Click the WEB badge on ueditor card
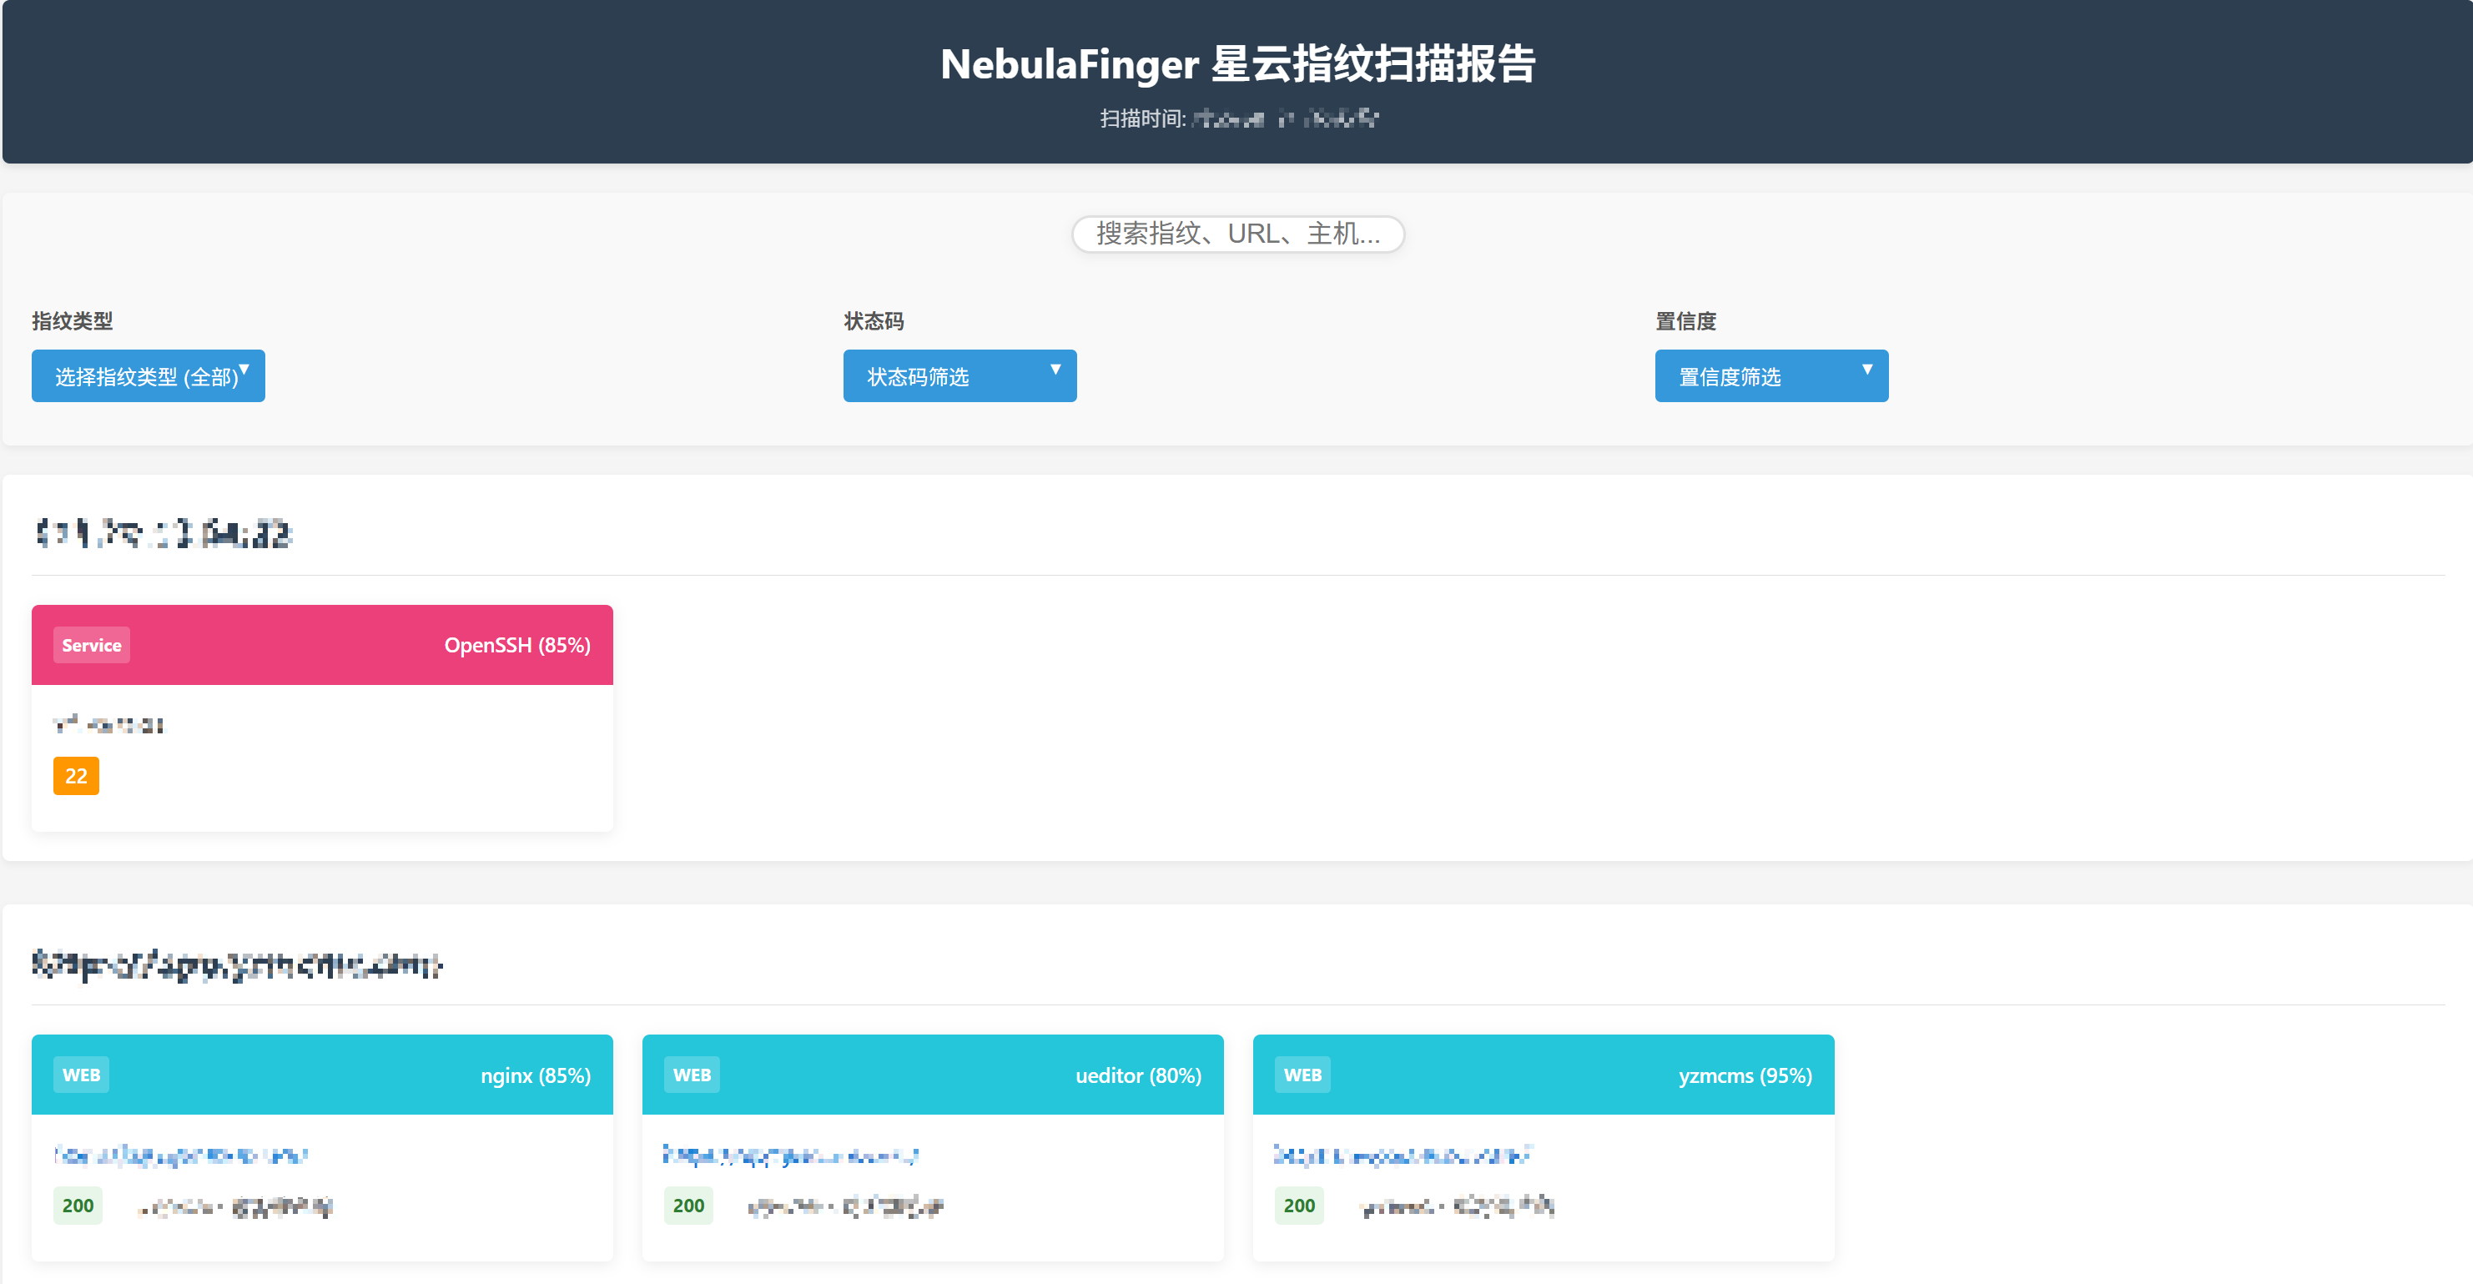The height and width of the screenshot is (1284, 2473). click(691, 1075)
